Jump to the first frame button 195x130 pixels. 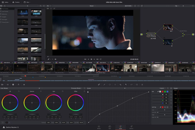[85, 59]
